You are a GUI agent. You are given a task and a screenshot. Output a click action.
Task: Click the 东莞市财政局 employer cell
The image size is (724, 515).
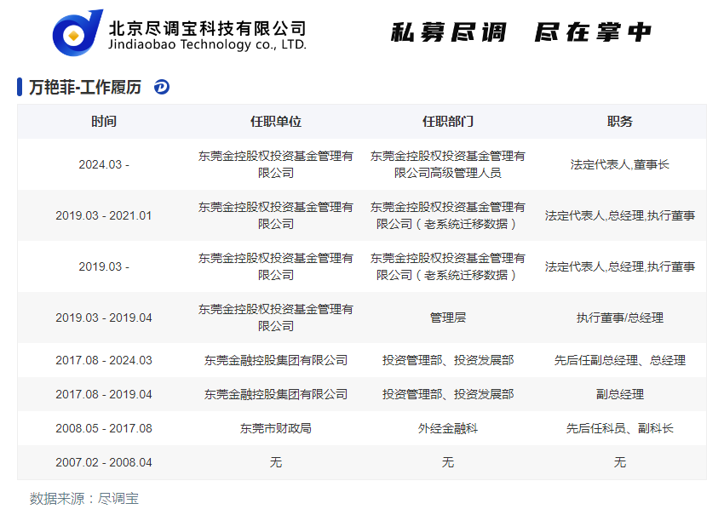click(275, 428)
